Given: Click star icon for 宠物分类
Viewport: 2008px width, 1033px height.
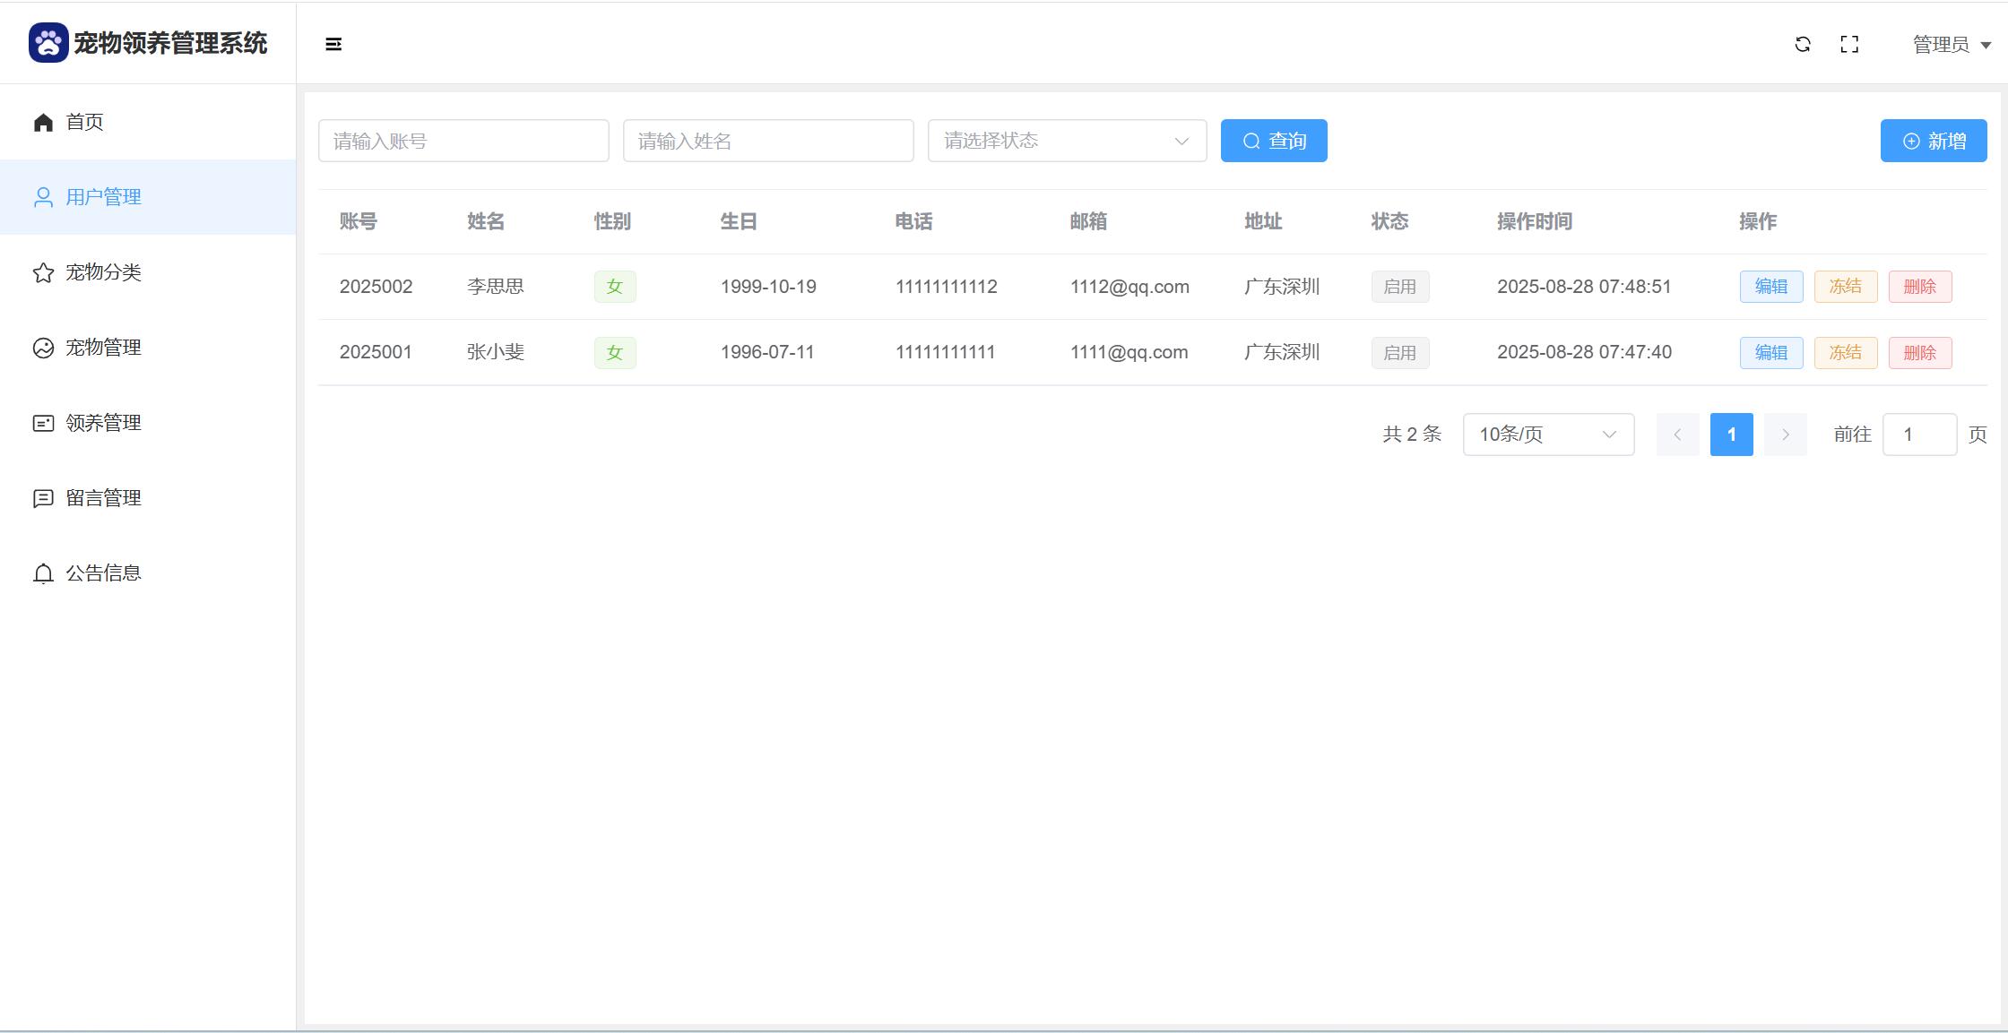Looking at the screenshot, I should pos(43,272).
